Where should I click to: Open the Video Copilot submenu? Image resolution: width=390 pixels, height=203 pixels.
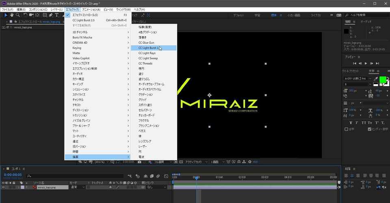coord(97,58)
